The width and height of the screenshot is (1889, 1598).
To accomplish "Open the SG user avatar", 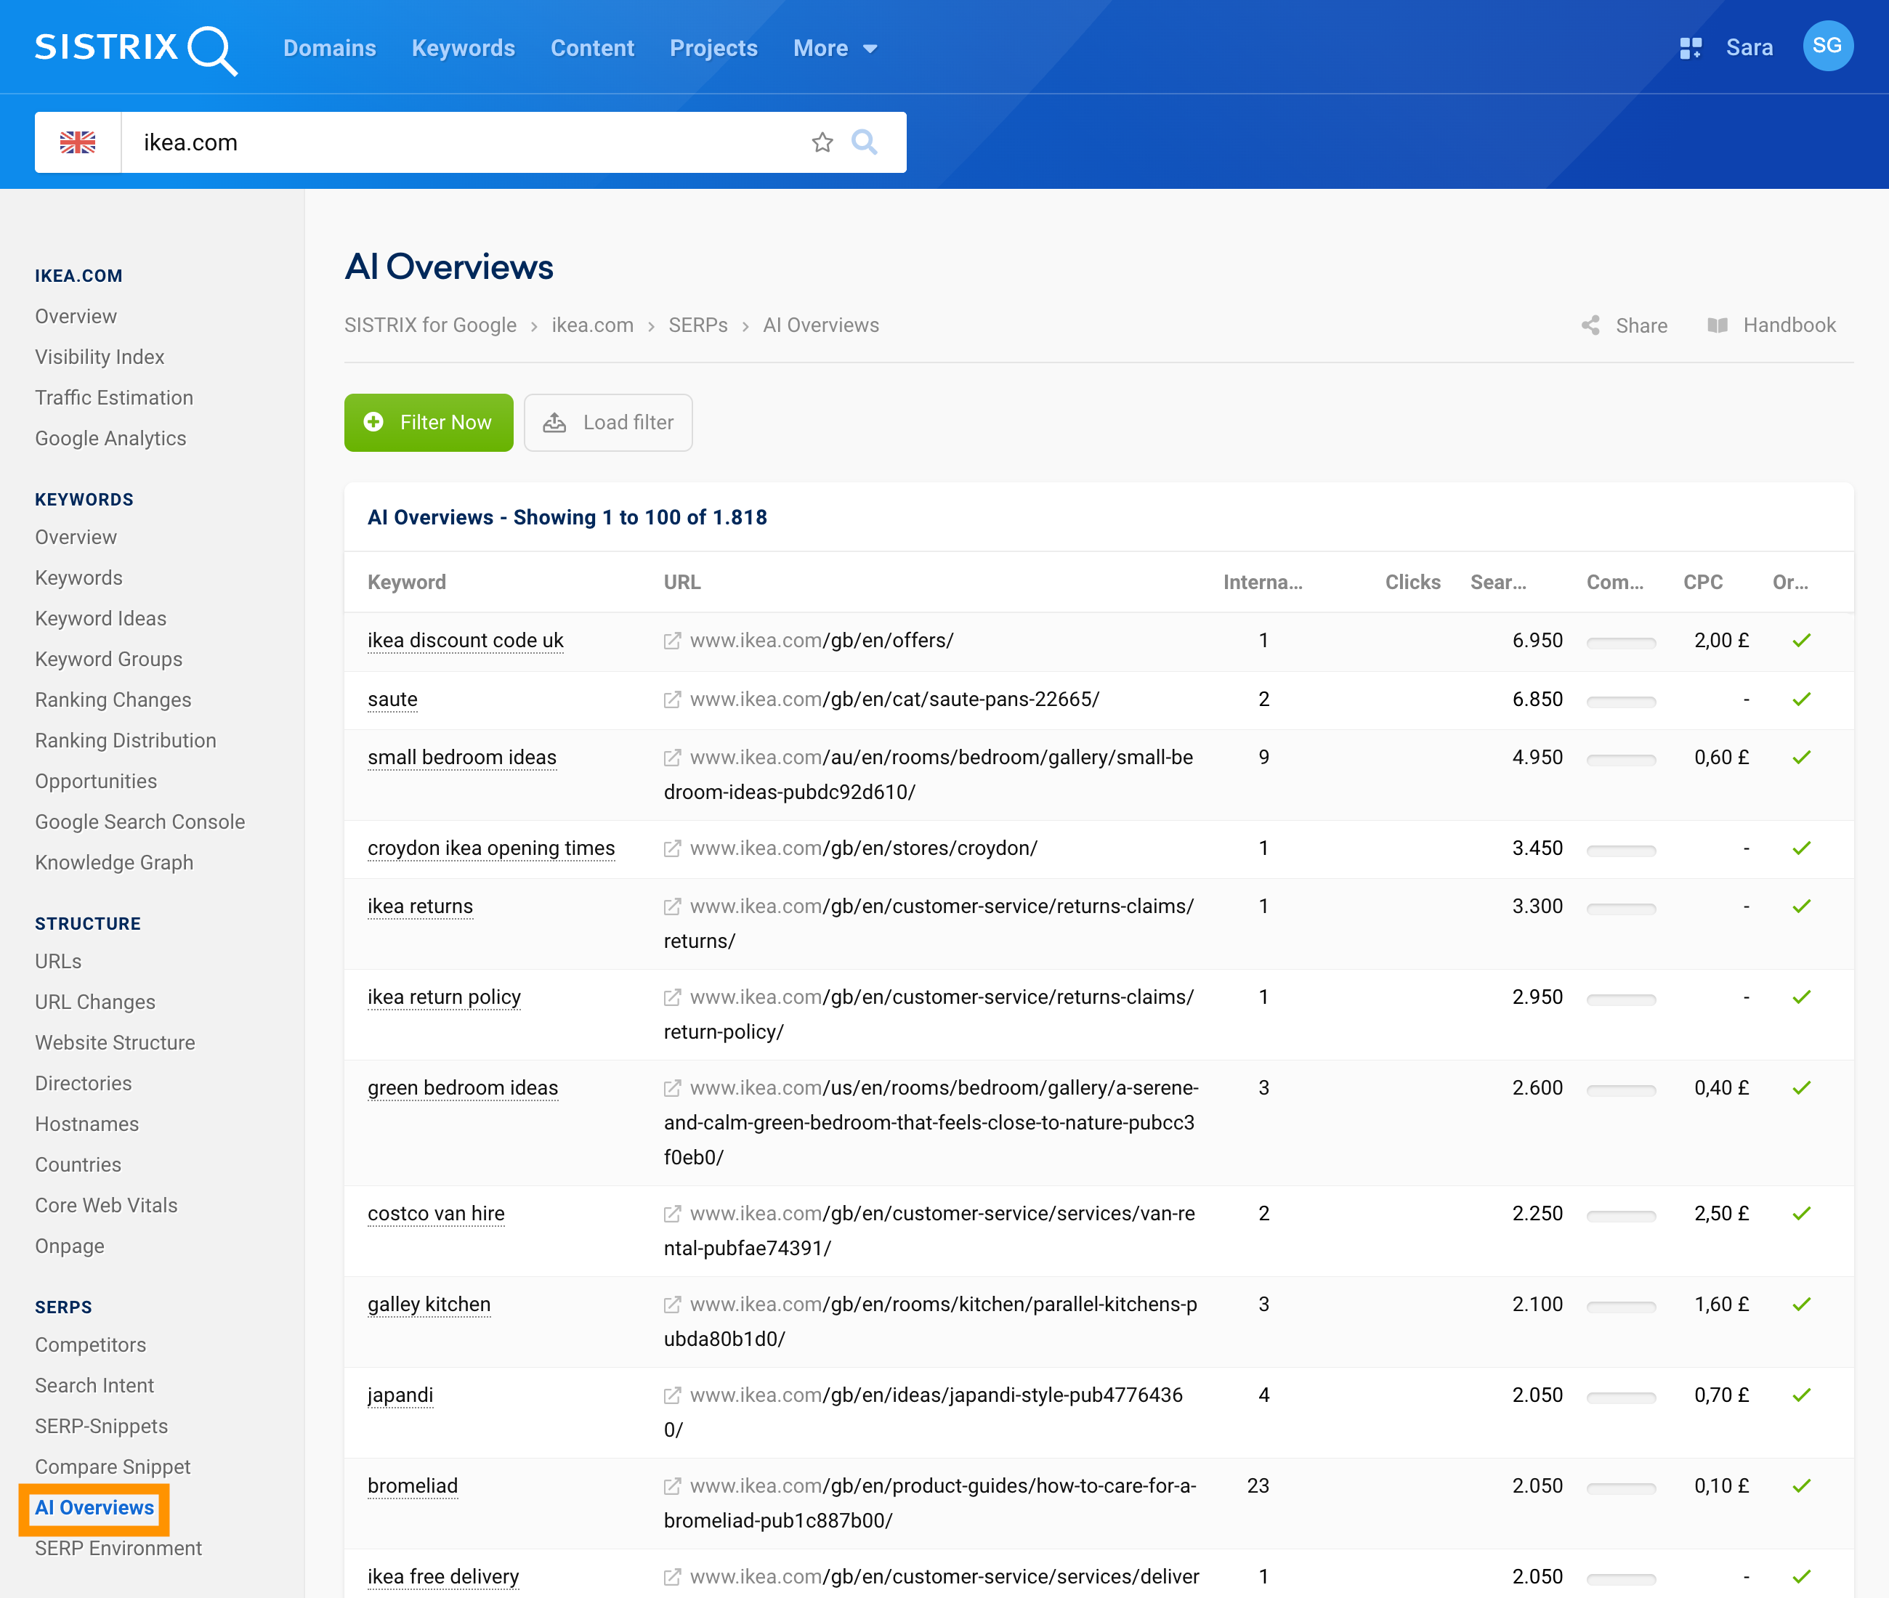I will click(x=1827, y=46).
